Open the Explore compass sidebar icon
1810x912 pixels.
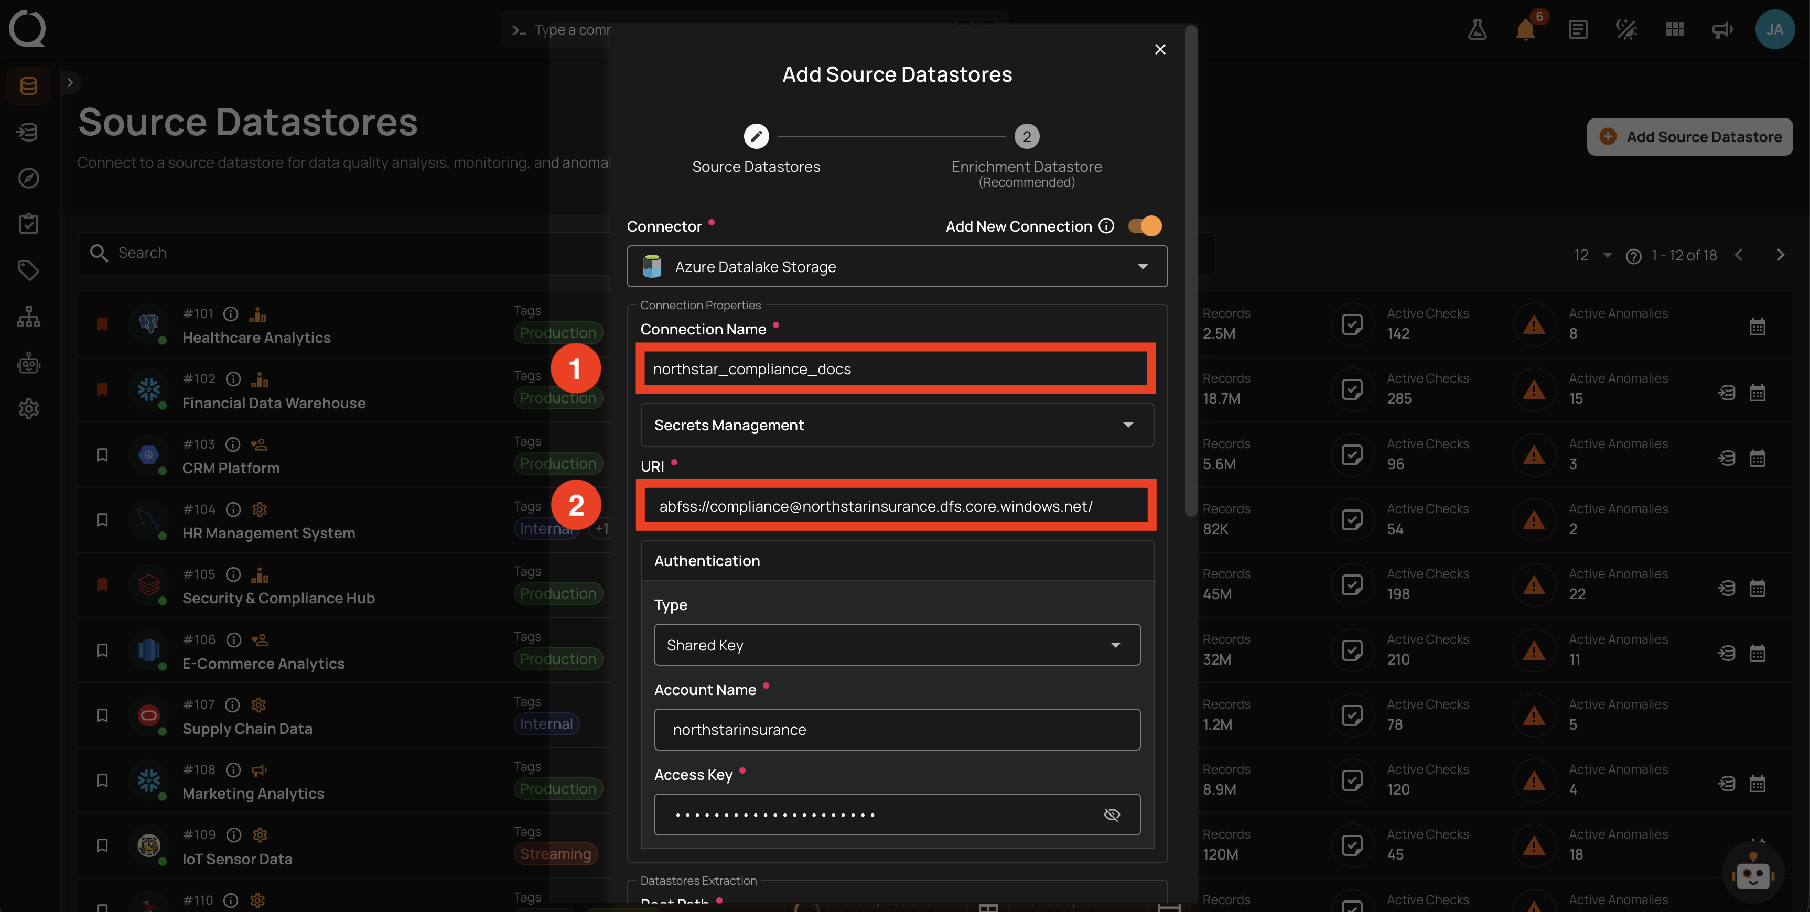29,178
